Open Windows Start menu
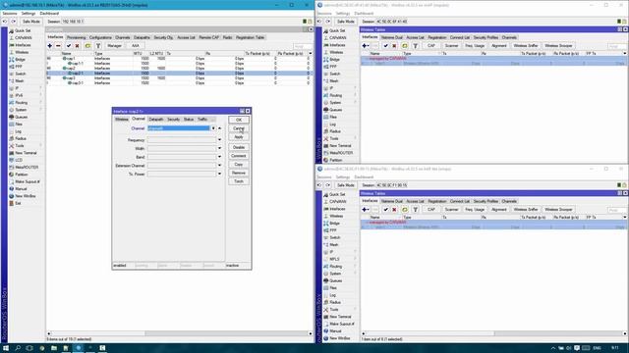Viewport: 629px width, 353px height. click(6, 348)
